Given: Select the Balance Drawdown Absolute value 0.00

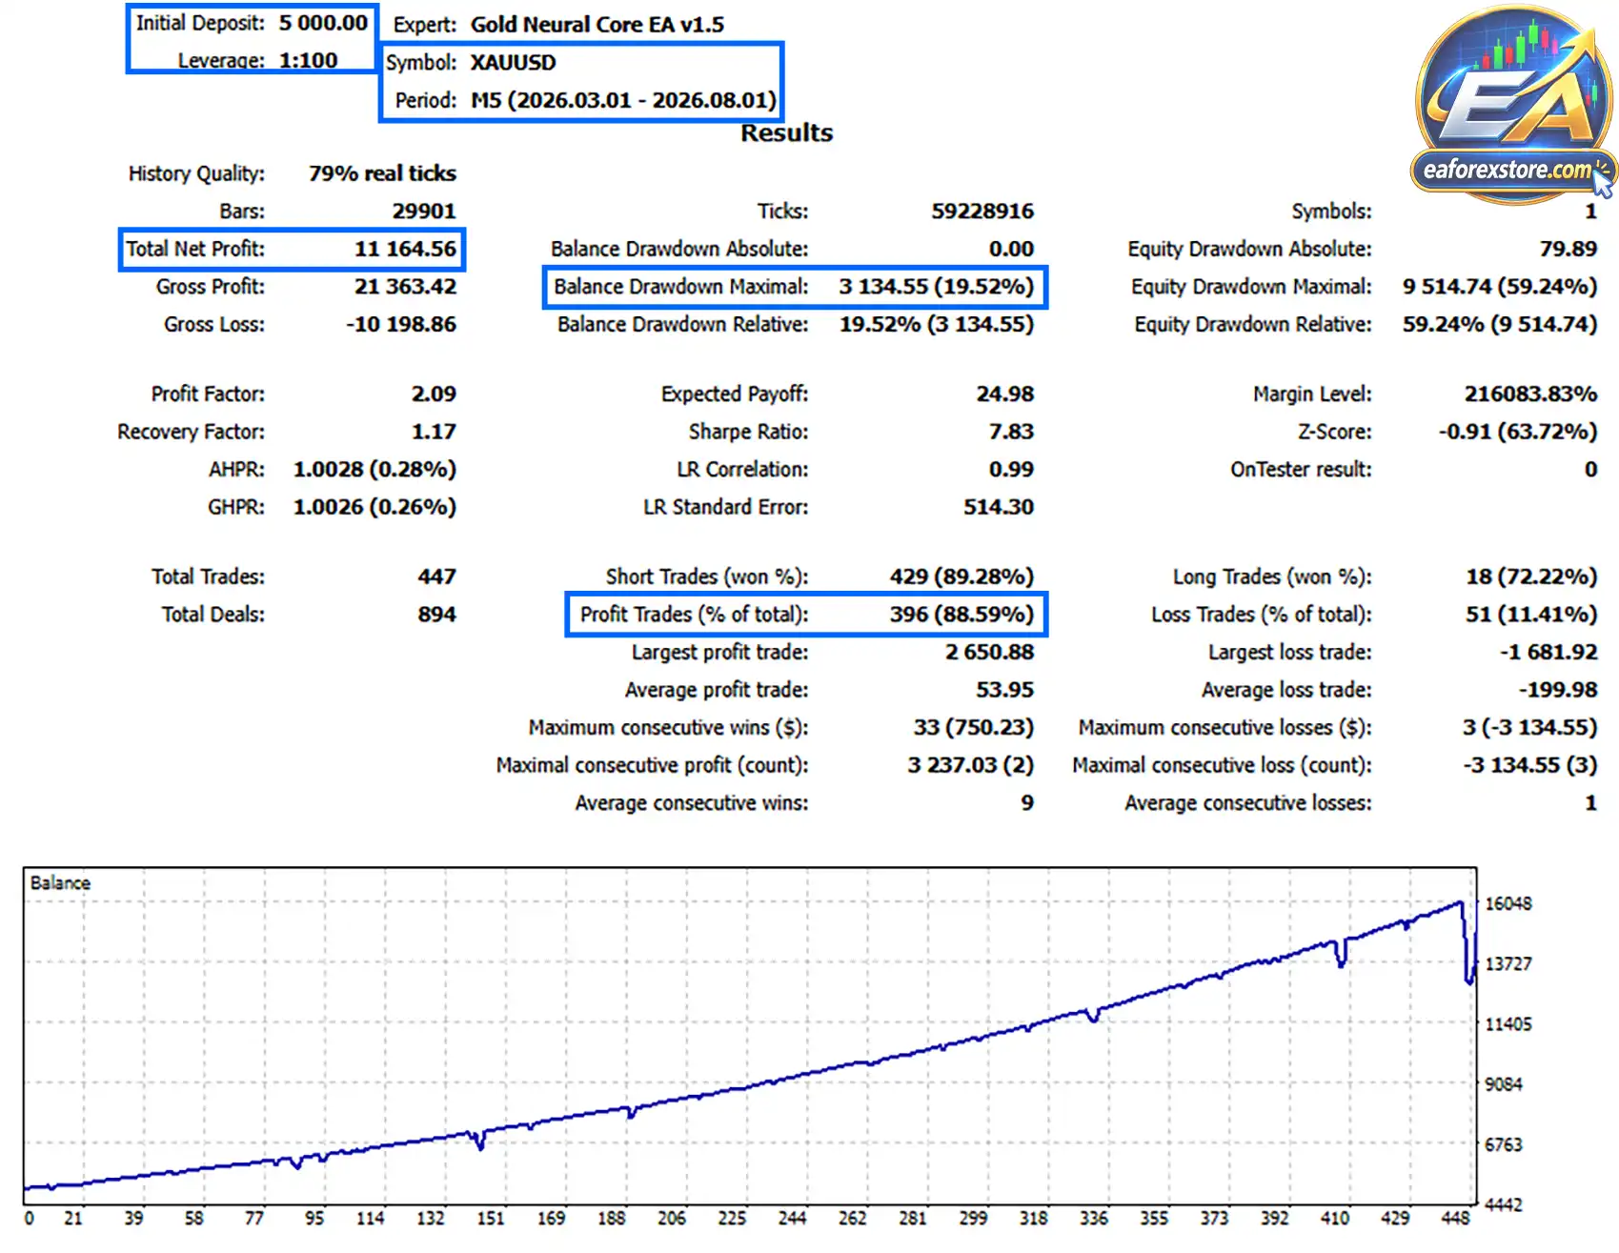Looking at the screenshot, I should pos(1011,249).
